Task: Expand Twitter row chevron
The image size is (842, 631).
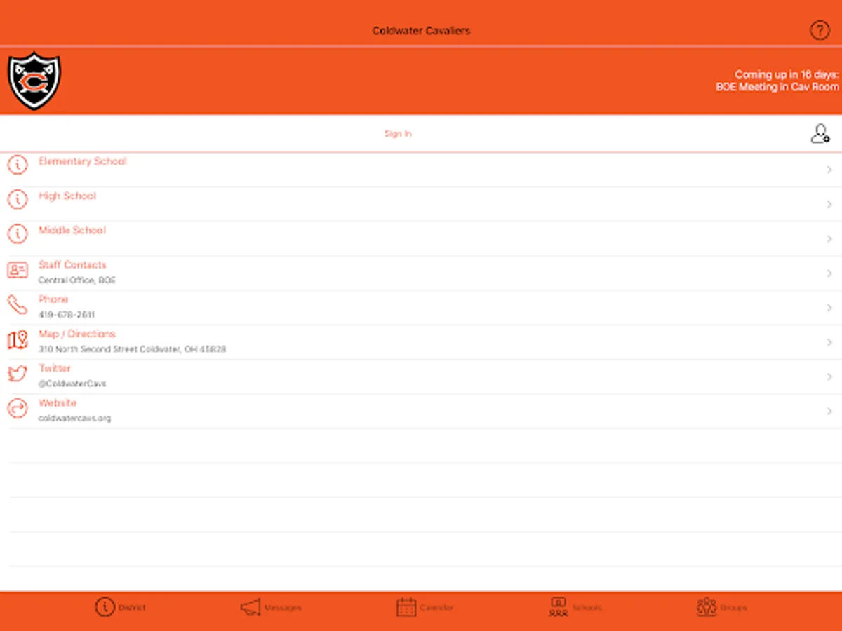Action: point(829,376)
